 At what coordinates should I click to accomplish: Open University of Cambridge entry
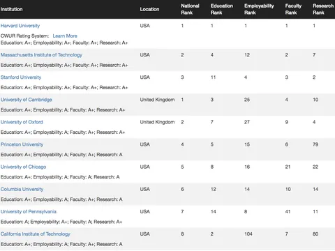(x=27, y=100)
